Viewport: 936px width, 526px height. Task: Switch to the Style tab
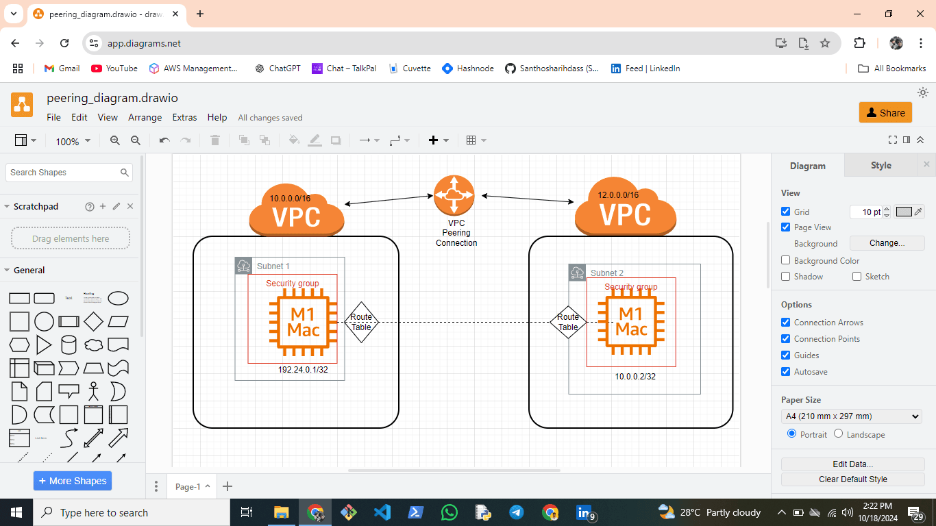click(880, 165)
